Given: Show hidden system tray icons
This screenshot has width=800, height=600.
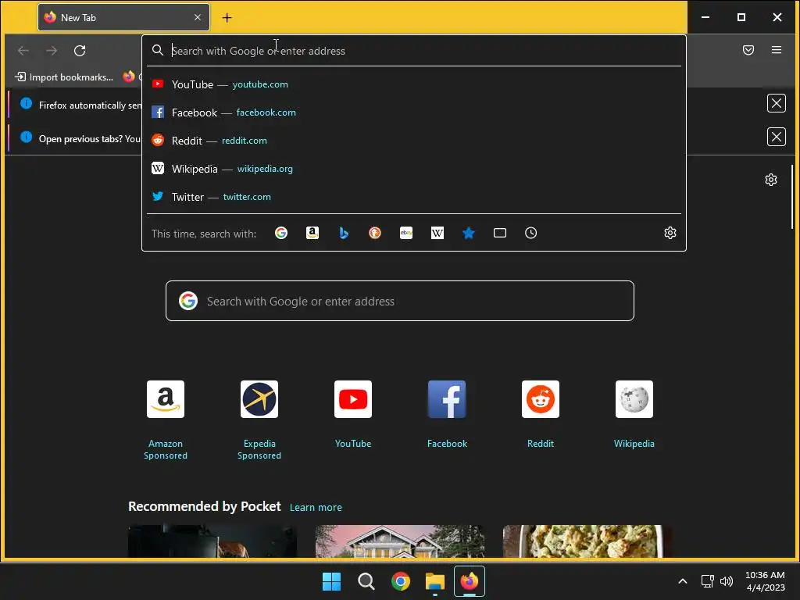Looking at the screenshot, I should pos(683,581).
